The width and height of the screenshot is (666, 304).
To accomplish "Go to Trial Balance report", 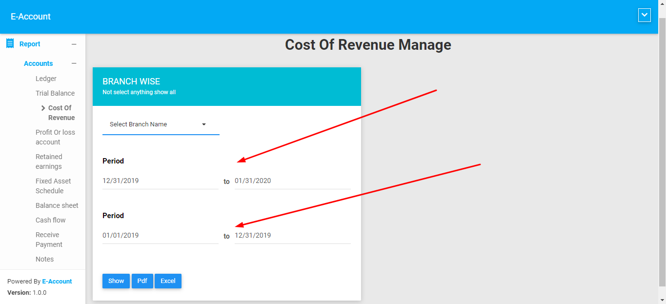I will click(x=55, y=93).
